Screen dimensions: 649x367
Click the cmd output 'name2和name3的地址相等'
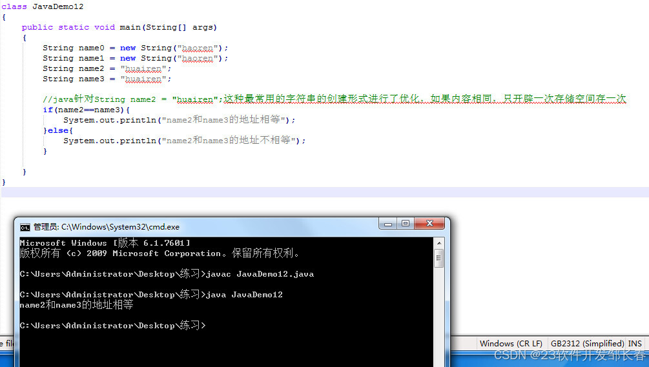pyautogui.click(x=77, y=305)
